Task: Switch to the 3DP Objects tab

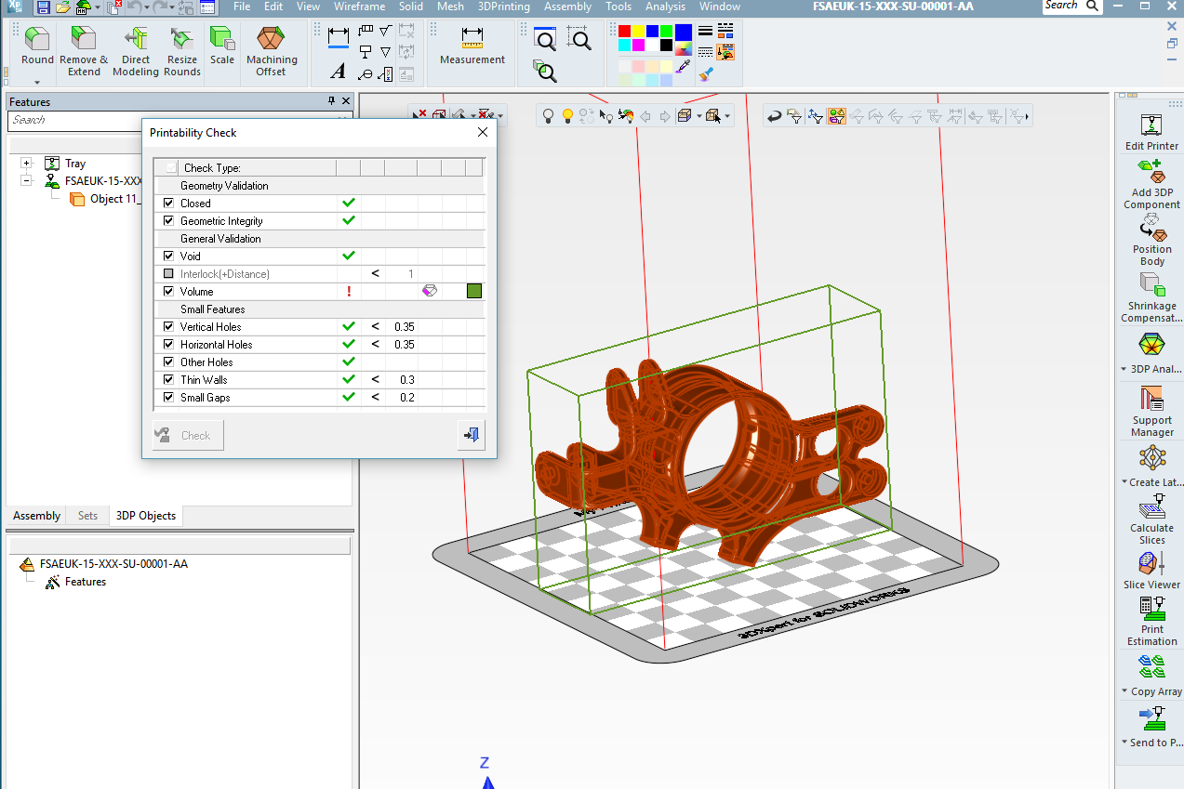Action: (145, 516)
